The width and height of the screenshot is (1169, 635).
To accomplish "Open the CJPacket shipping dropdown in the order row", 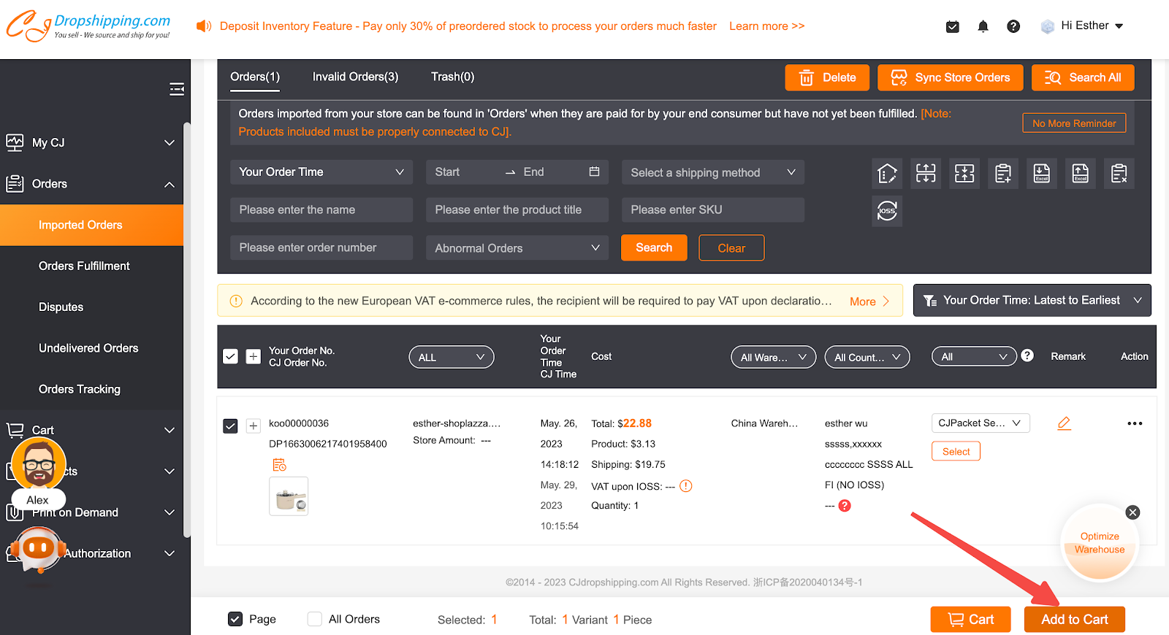I will 980,423.
